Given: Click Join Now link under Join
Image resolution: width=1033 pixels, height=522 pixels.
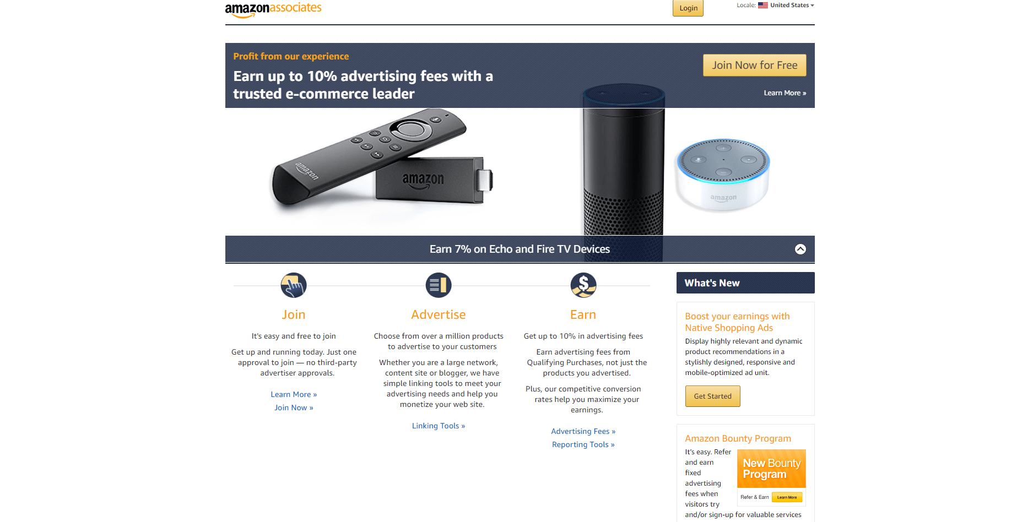Looking at the screenshot, I should pos(294,408).
